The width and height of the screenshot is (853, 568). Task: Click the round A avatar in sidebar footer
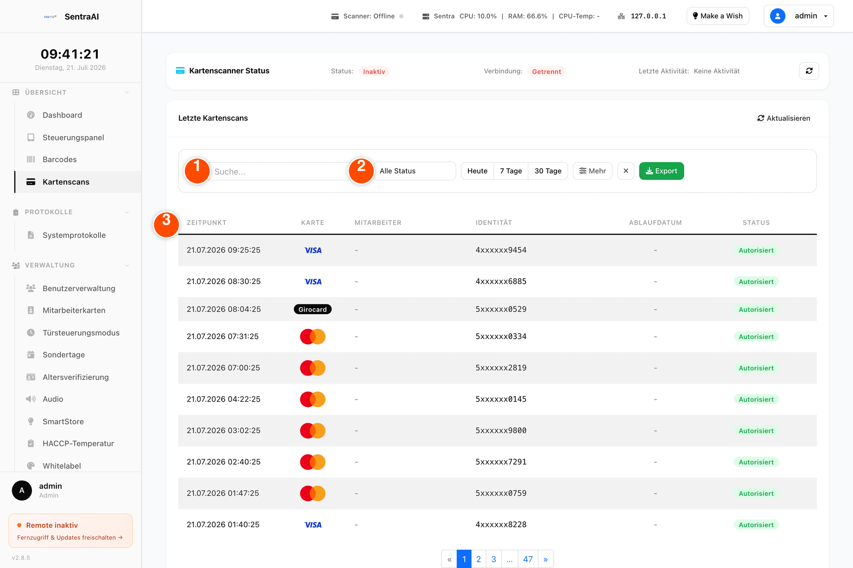(x=22, y=490)
